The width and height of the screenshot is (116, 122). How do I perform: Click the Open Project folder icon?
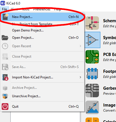pos(5,38)
